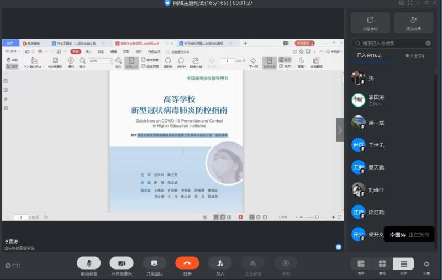The height and width of the screenshot is (280, 442).
Task: Select 单页 single page layout
Action: [x=285, y=60]
